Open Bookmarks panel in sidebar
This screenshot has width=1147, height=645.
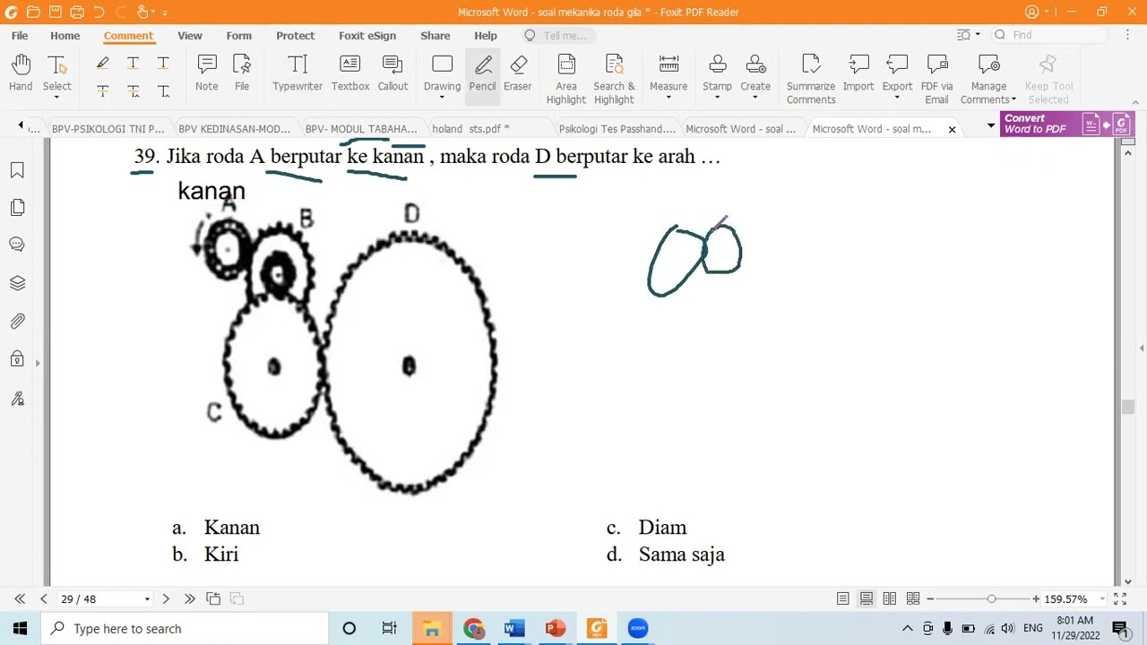pyautogui.click(x=17, y=170)
